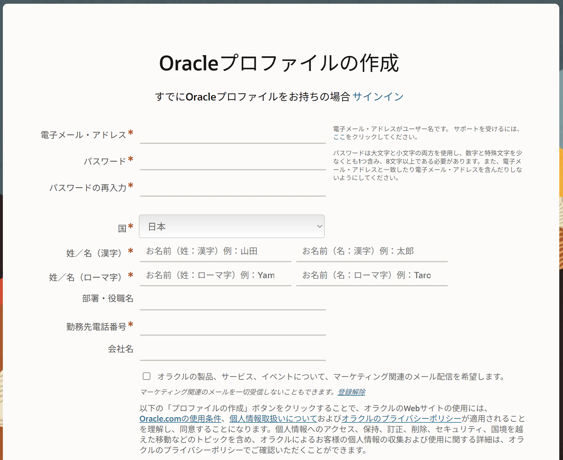Select the 勤務先電話番号 input field
Viewport: 563px width, 460px height.
click(x=233, y=325)
